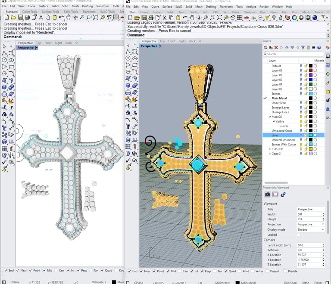Click Undo arrow in right window toolbar
This screenshot has width=331, height=284.
[x=185, y=17]
